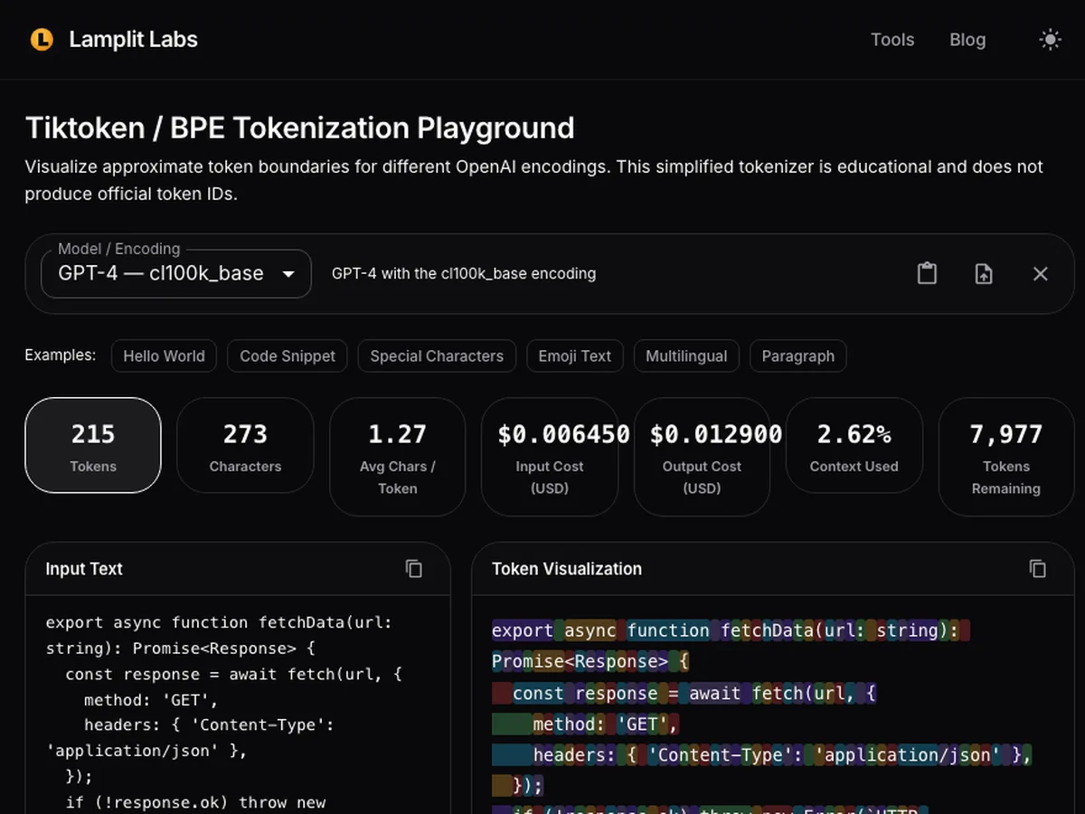Click the 'headers' token in Token Visualization
Screen dimensions: 1085x814
(570, 755)
